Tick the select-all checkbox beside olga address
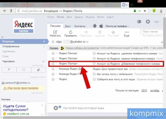The width and height of the screenshot is (166, 119). [x=53, y=42]
